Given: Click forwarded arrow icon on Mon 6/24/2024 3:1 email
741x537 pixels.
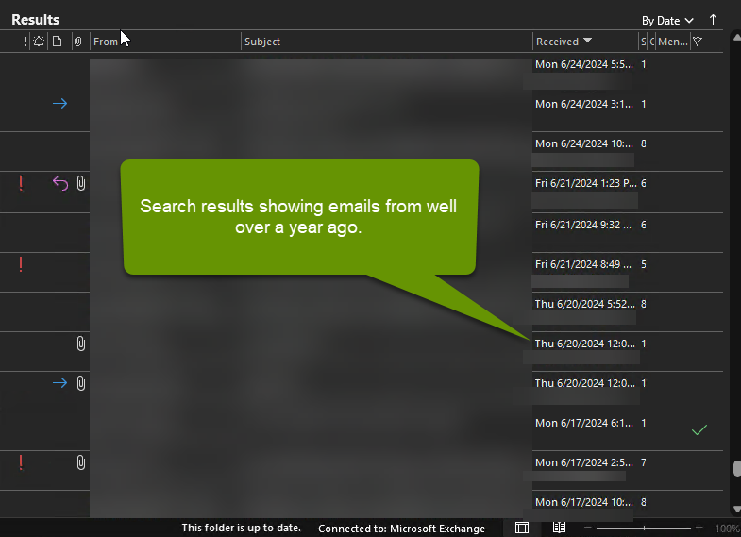Looking at the screenshot, I should click(x=59, y=104).
